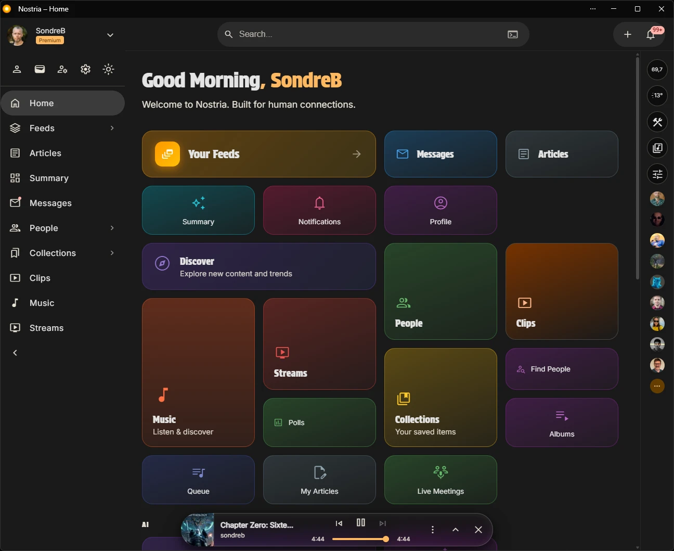Expand the SondreB account dropdown

[110, 35]
